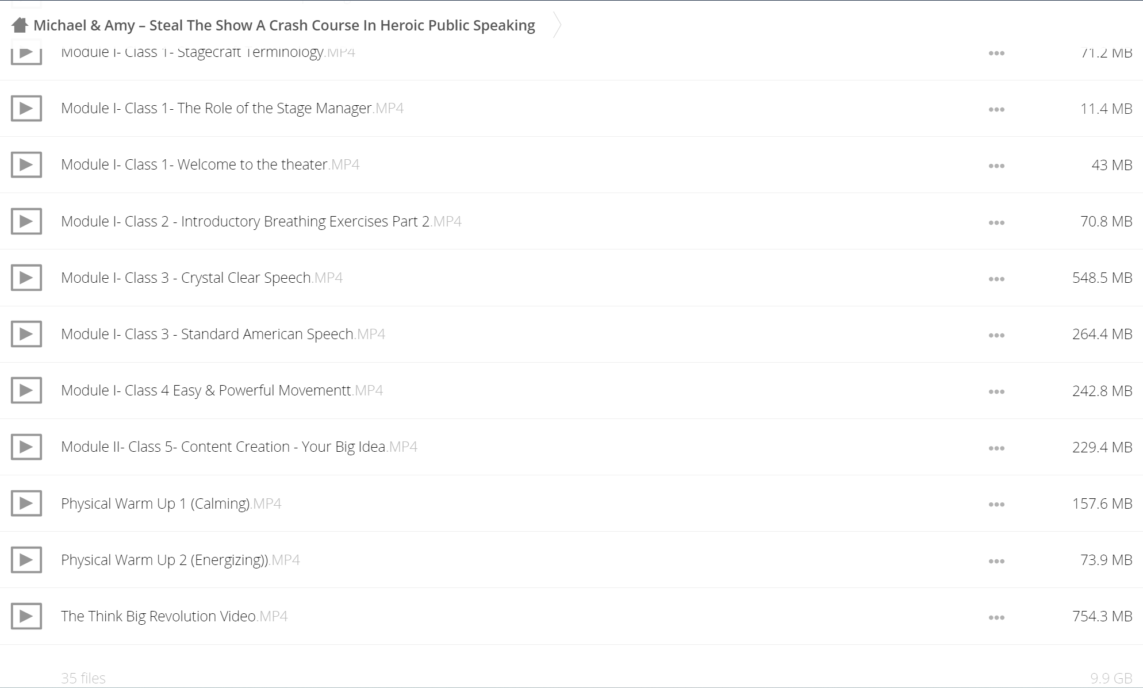Click play icon for Physical Warm Up 1 (Calming)
This screenshot has width=1143, height=688.
pyautogui.click(x=26, y=503)
